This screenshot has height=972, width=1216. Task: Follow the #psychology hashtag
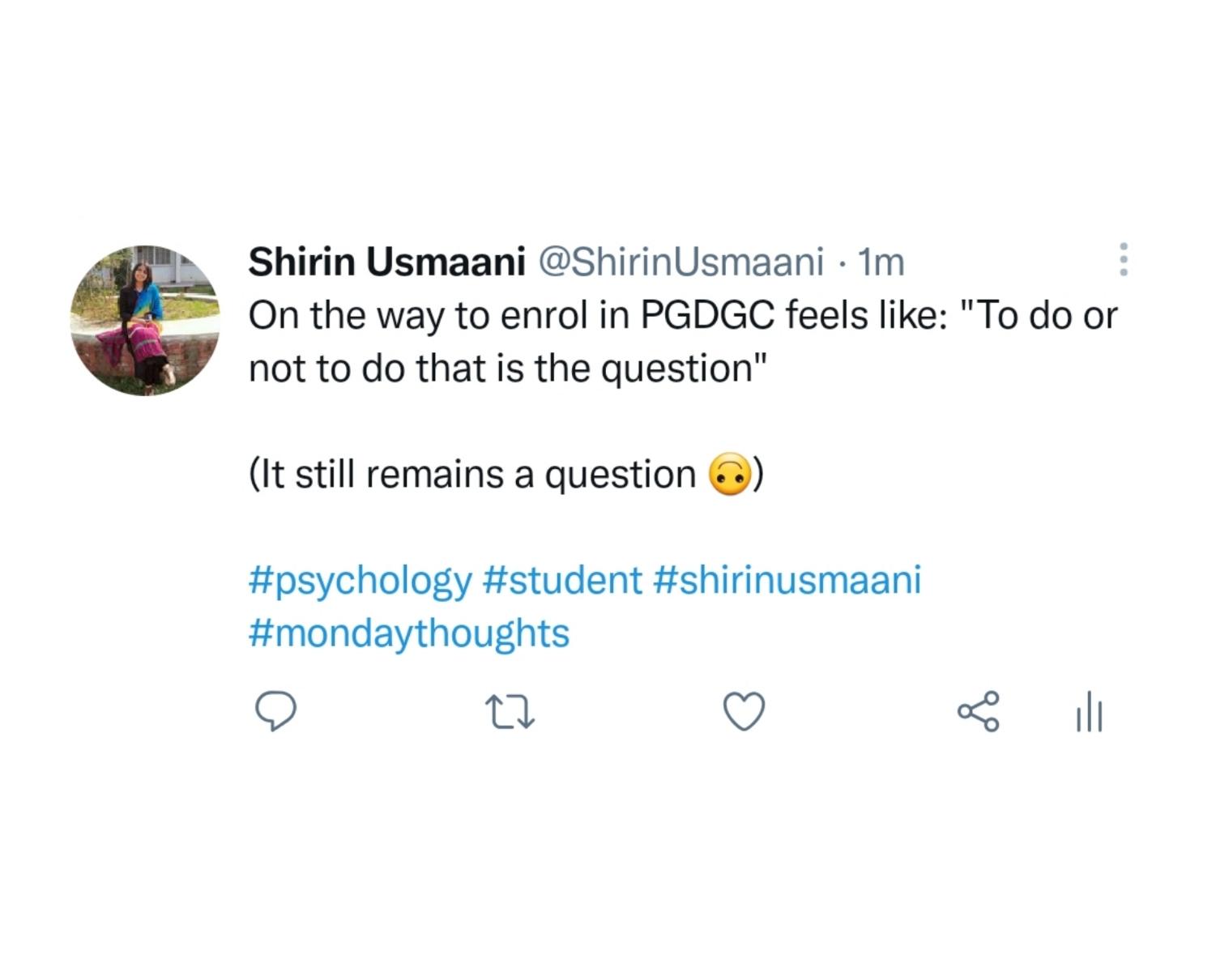360,581
